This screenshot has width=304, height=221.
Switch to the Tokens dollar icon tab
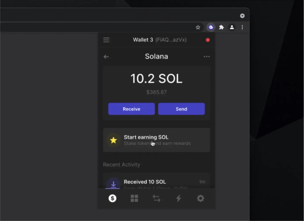[112, 198]
